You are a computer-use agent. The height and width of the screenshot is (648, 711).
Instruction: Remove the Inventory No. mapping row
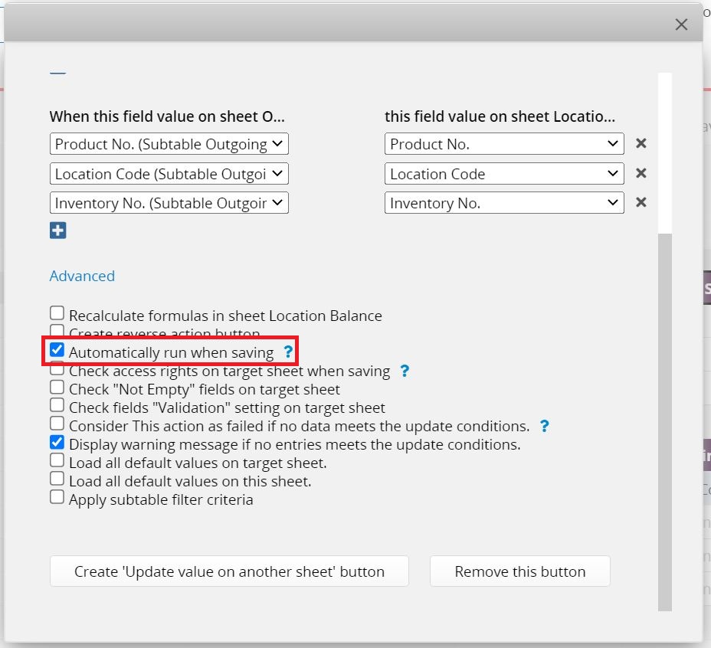[x=641, y=202]
